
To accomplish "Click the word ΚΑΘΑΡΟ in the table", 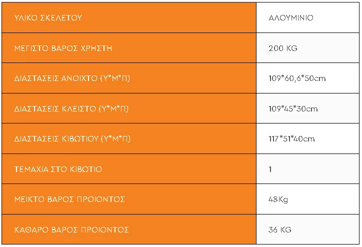I will pos(29,229).
